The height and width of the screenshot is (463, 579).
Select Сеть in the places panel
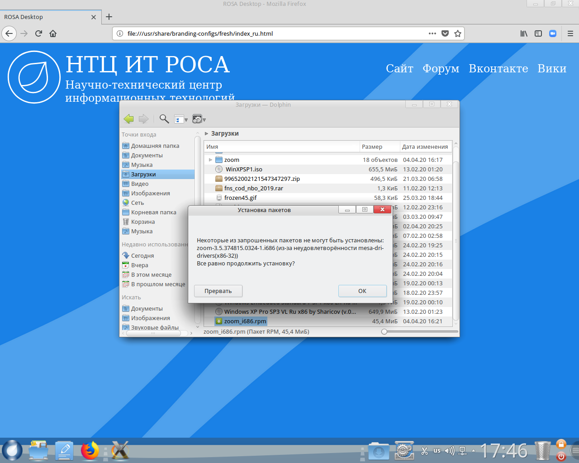(158, 203)
